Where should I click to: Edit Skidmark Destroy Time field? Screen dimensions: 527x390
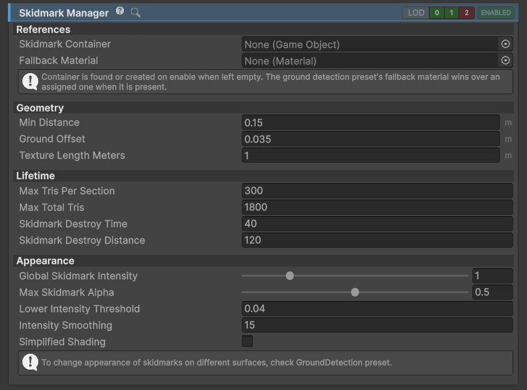click(377, 223)
